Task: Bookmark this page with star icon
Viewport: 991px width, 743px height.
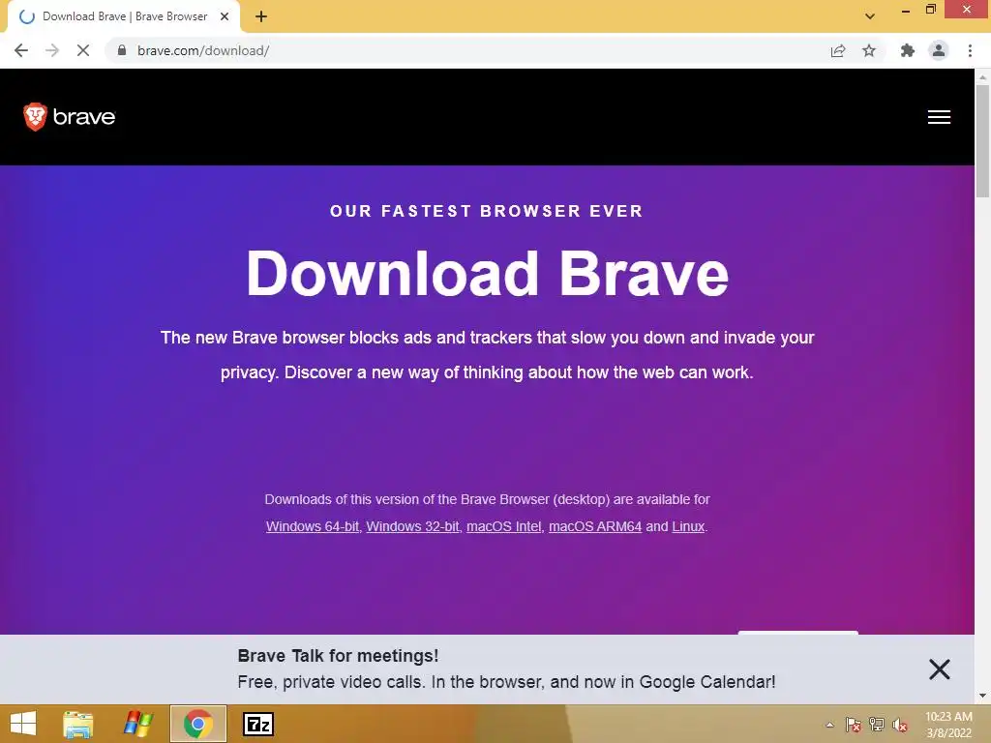Action: 869,50
